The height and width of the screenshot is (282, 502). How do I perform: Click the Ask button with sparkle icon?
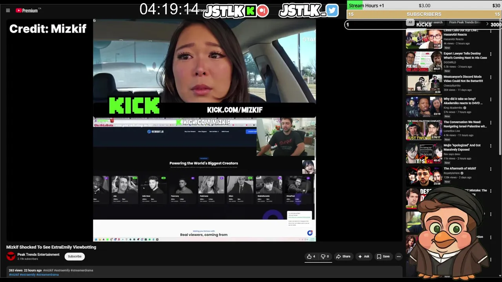[x=364, y=257]
